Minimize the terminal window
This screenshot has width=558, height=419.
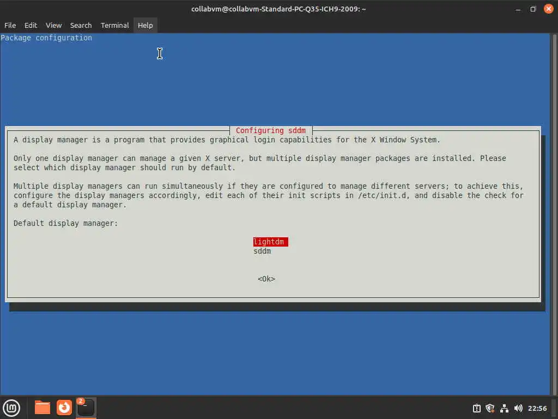pyautogui.click(x=518, y=9)
